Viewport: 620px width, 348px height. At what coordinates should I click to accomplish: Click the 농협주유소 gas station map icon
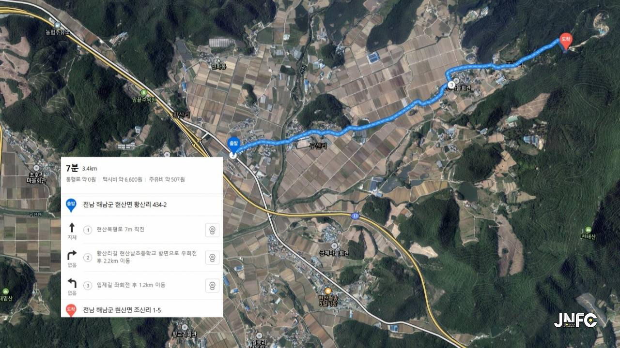click(x=58, y=25)
